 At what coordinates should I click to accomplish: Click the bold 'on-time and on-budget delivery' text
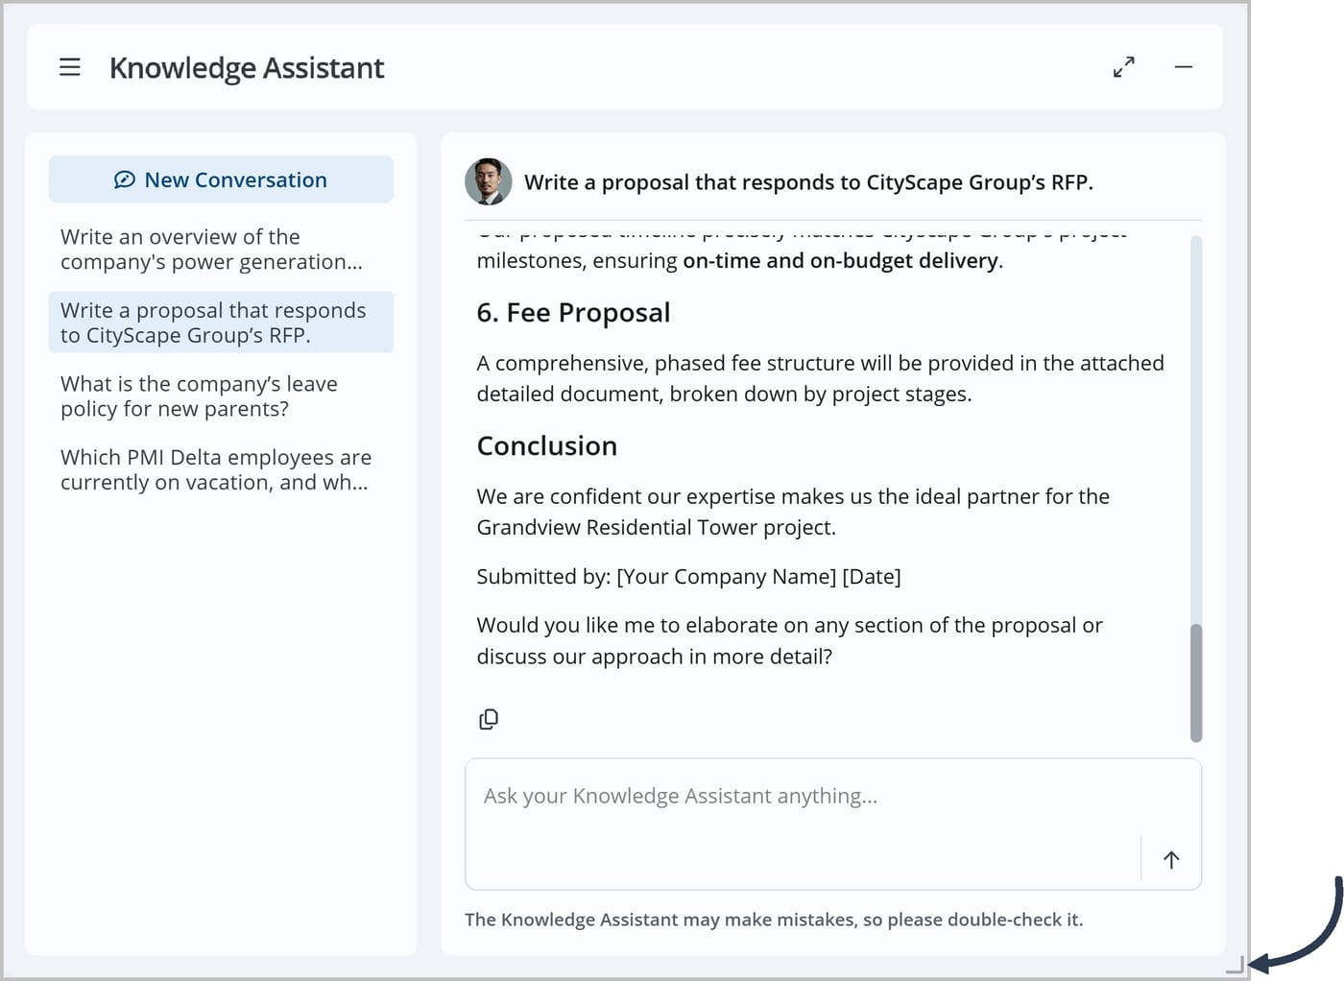pyautogui.click(x=840, y=261)
